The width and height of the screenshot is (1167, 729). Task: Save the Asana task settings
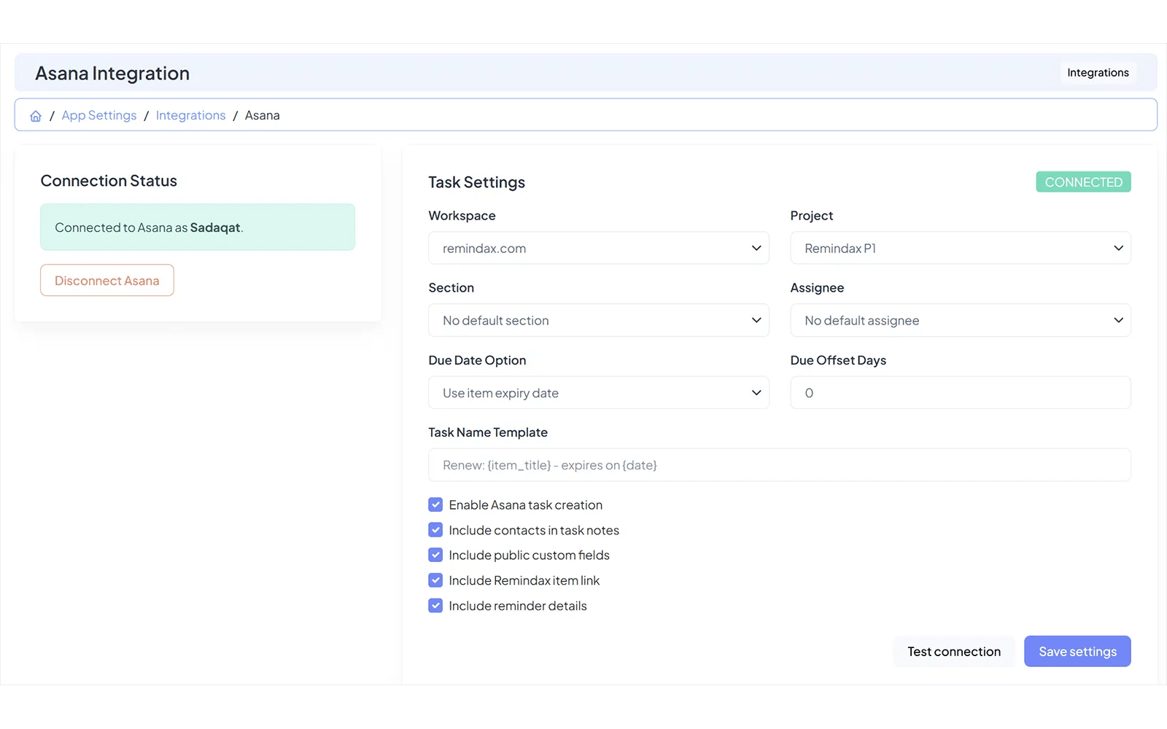(1077, 652)
